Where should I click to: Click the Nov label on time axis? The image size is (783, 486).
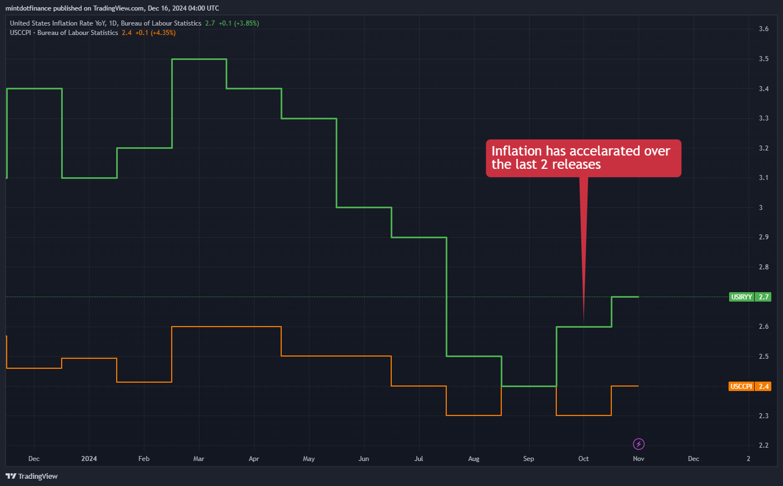click(x=639, y=459)
